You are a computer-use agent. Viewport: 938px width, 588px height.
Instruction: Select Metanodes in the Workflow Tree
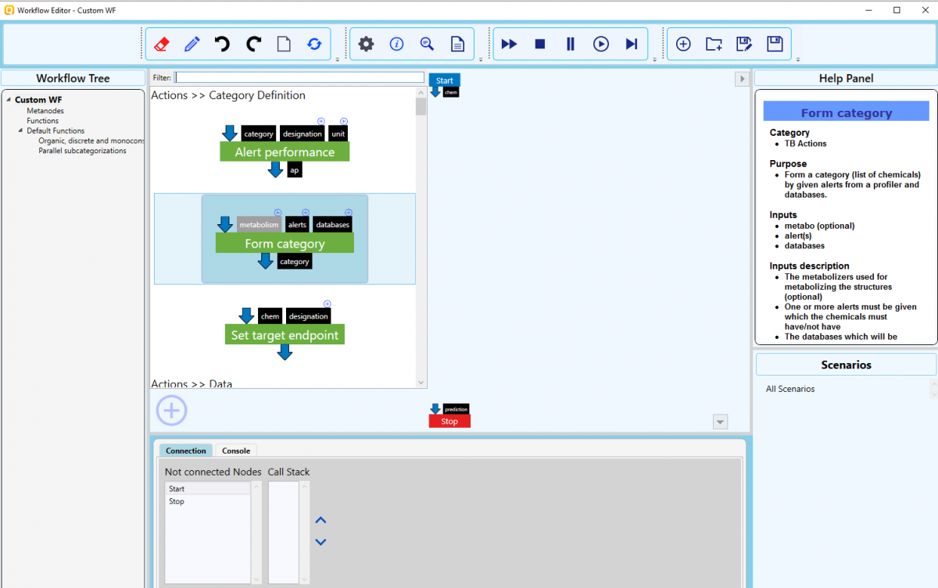[45, 111]
